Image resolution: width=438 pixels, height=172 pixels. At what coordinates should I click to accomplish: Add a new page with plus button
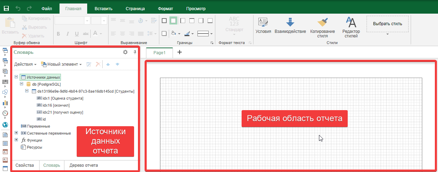point(180,52)
